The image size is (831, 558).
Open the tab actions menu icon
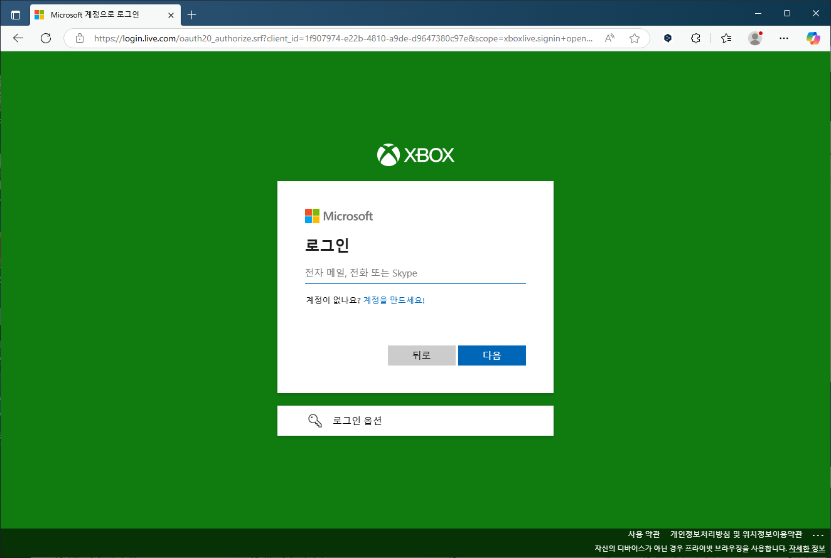16,14
